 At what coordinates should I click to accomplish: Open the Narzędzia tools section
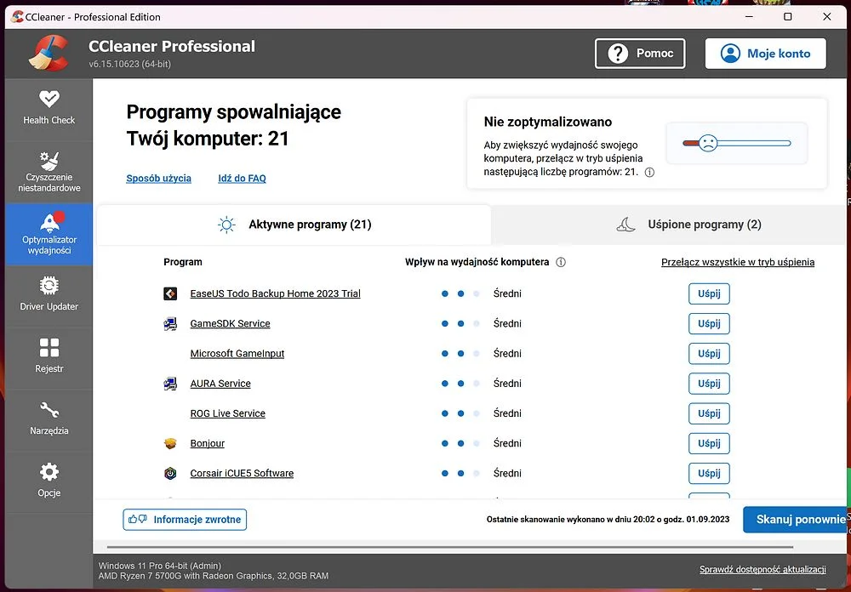pos(49,419)
